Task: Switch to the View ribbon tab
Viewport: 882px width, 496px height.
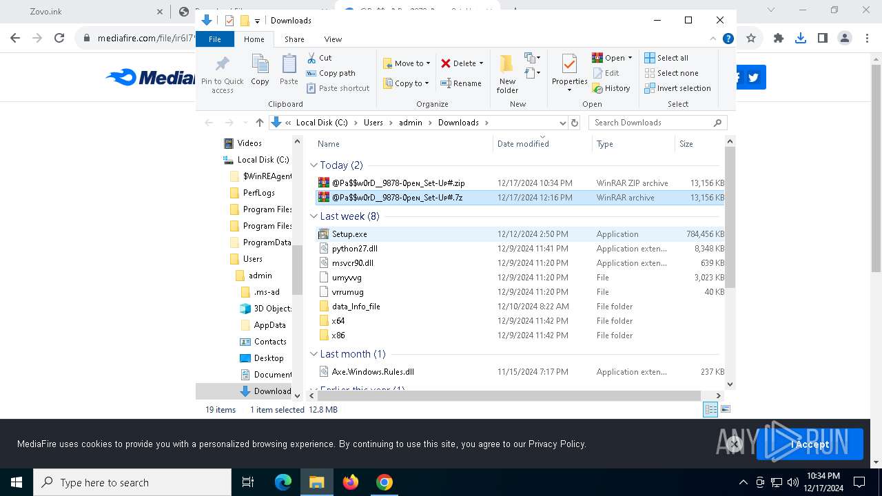Action: (x=333, y=39)
